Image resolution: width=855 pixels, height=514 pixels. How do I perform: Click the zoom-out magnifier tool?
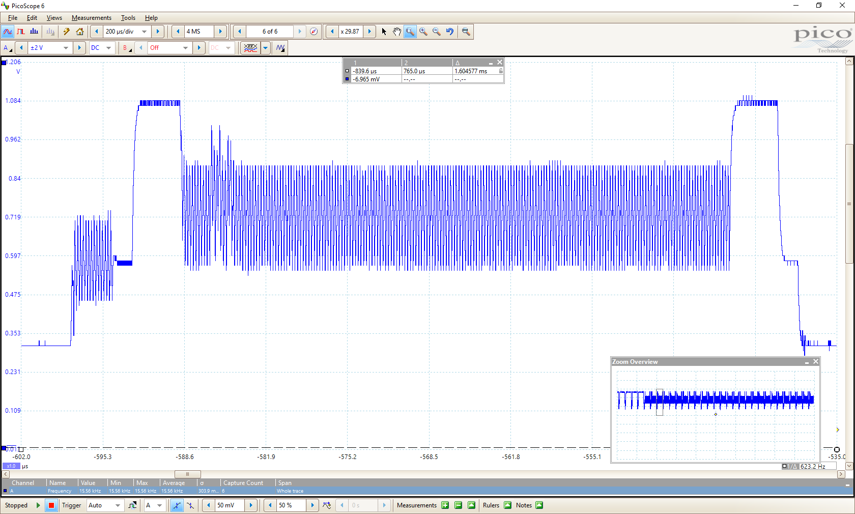(x=437, y=32)
